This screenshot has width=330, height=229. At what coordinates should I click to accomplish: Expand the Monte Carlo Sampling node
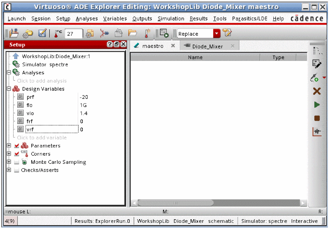(x=9, y=162)
